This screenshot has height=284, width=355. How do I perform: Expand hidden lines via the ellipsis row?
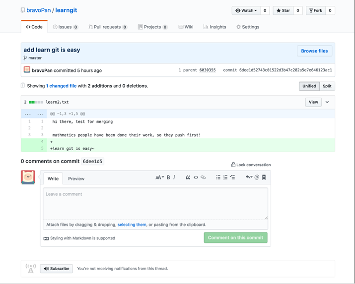34,114
